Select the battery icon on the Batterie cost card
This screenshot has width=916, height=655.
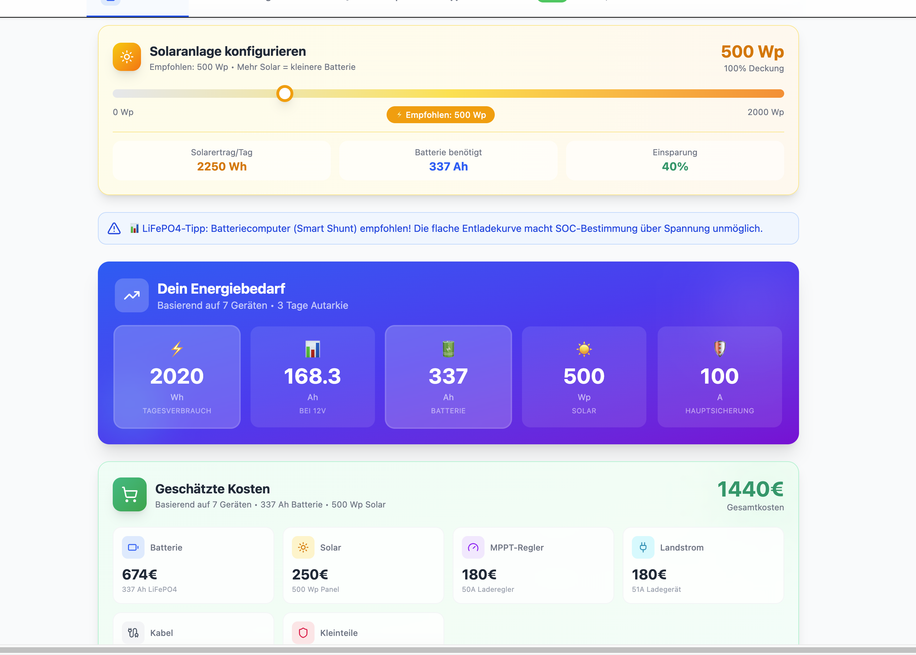click(133, 547)
